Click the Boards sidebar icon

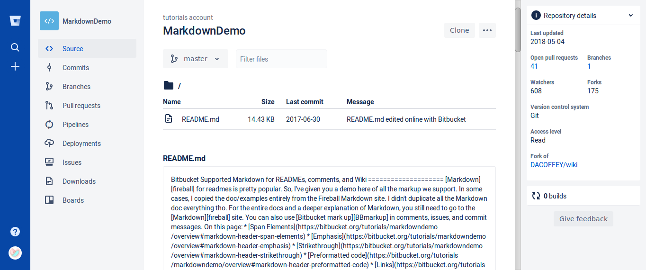click(x=49, y=200)
